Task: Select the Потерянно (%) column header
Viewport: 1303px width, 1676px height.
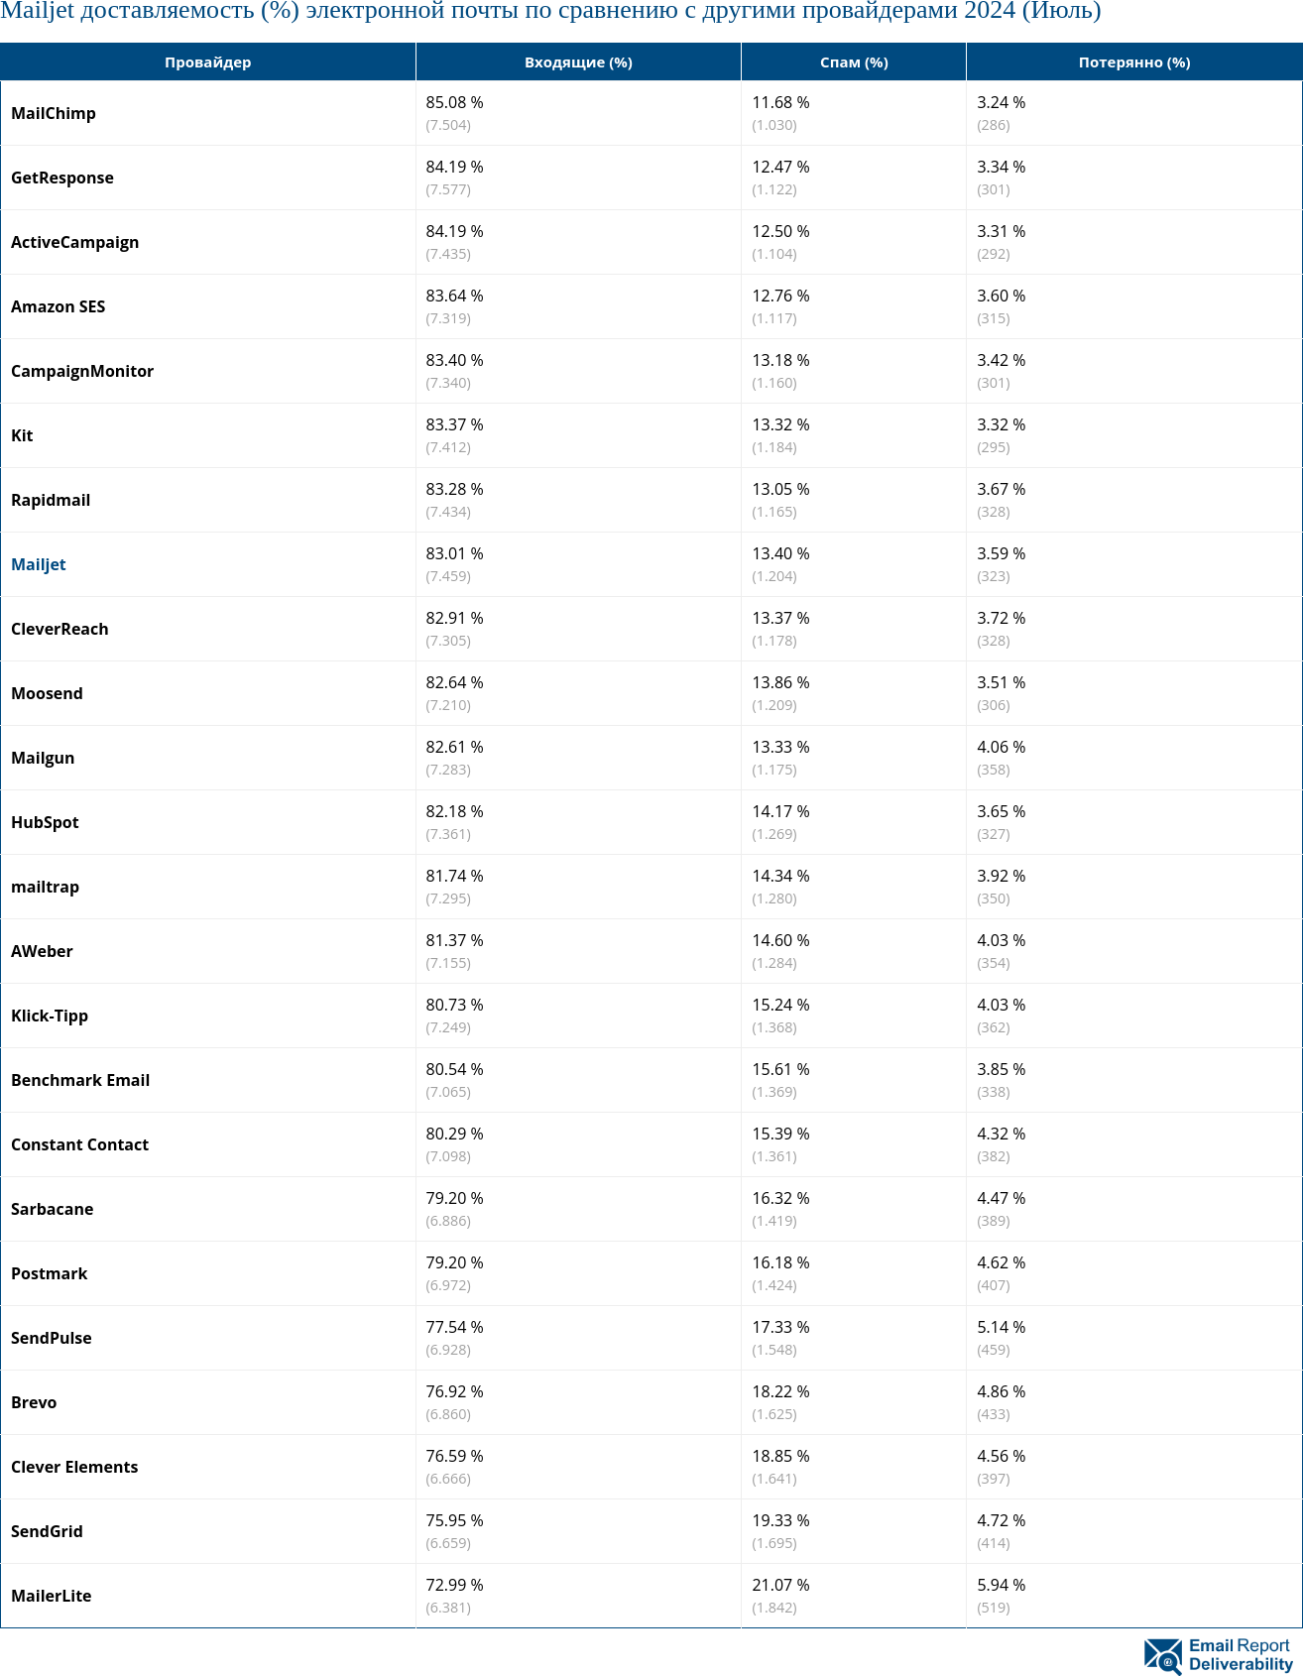Action: [x=1133, y=62]
